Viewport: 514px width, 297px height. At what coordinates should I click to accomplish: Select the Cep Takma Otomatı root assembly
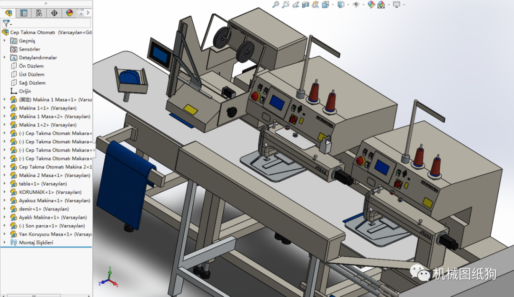[x=47, y=32]
